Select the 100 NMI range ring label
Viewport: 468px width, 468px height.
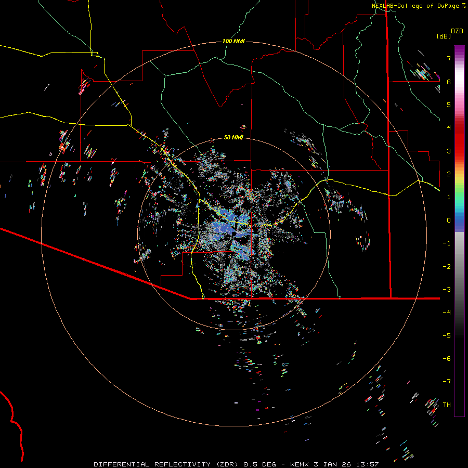233,41
